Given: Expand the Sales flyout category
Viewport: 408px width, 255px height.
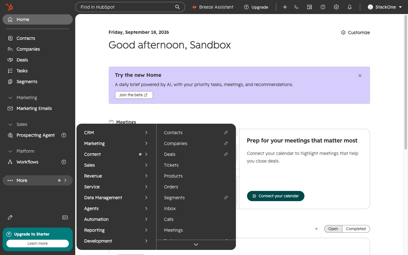Looking at the screenshot, I should click(116, 165).
